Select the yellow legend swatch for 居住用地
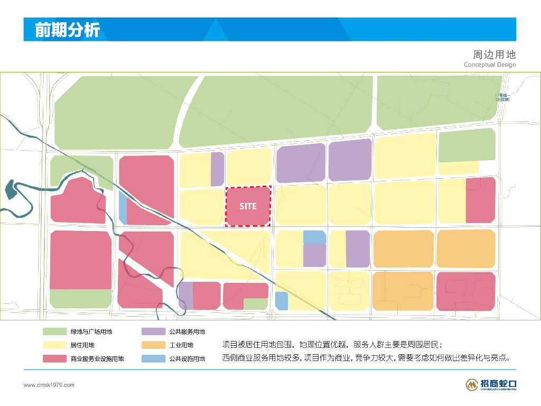The image size is (541, 406). point(54,345)
